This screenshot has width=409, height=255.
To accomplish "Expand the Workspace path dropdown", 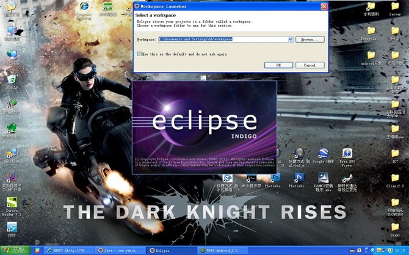I will (x=291, y=40).
